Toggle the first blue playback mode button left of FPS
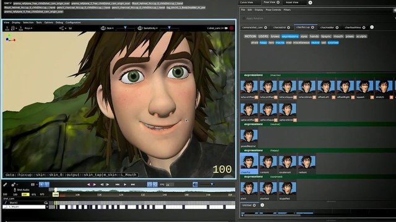Image resolution: width=396 pixels, height=222 pixels. [150, 184]
